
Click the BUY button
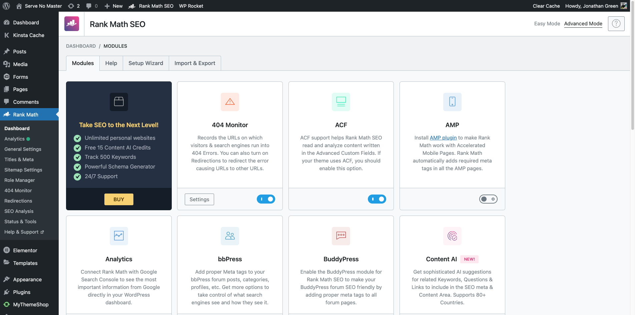(x=119, y=199)
